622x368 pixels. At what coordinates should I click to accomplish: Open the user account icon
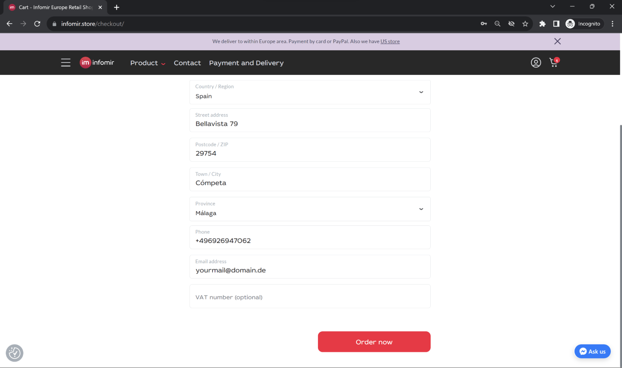pyautogui.click(x=535, y=62)
